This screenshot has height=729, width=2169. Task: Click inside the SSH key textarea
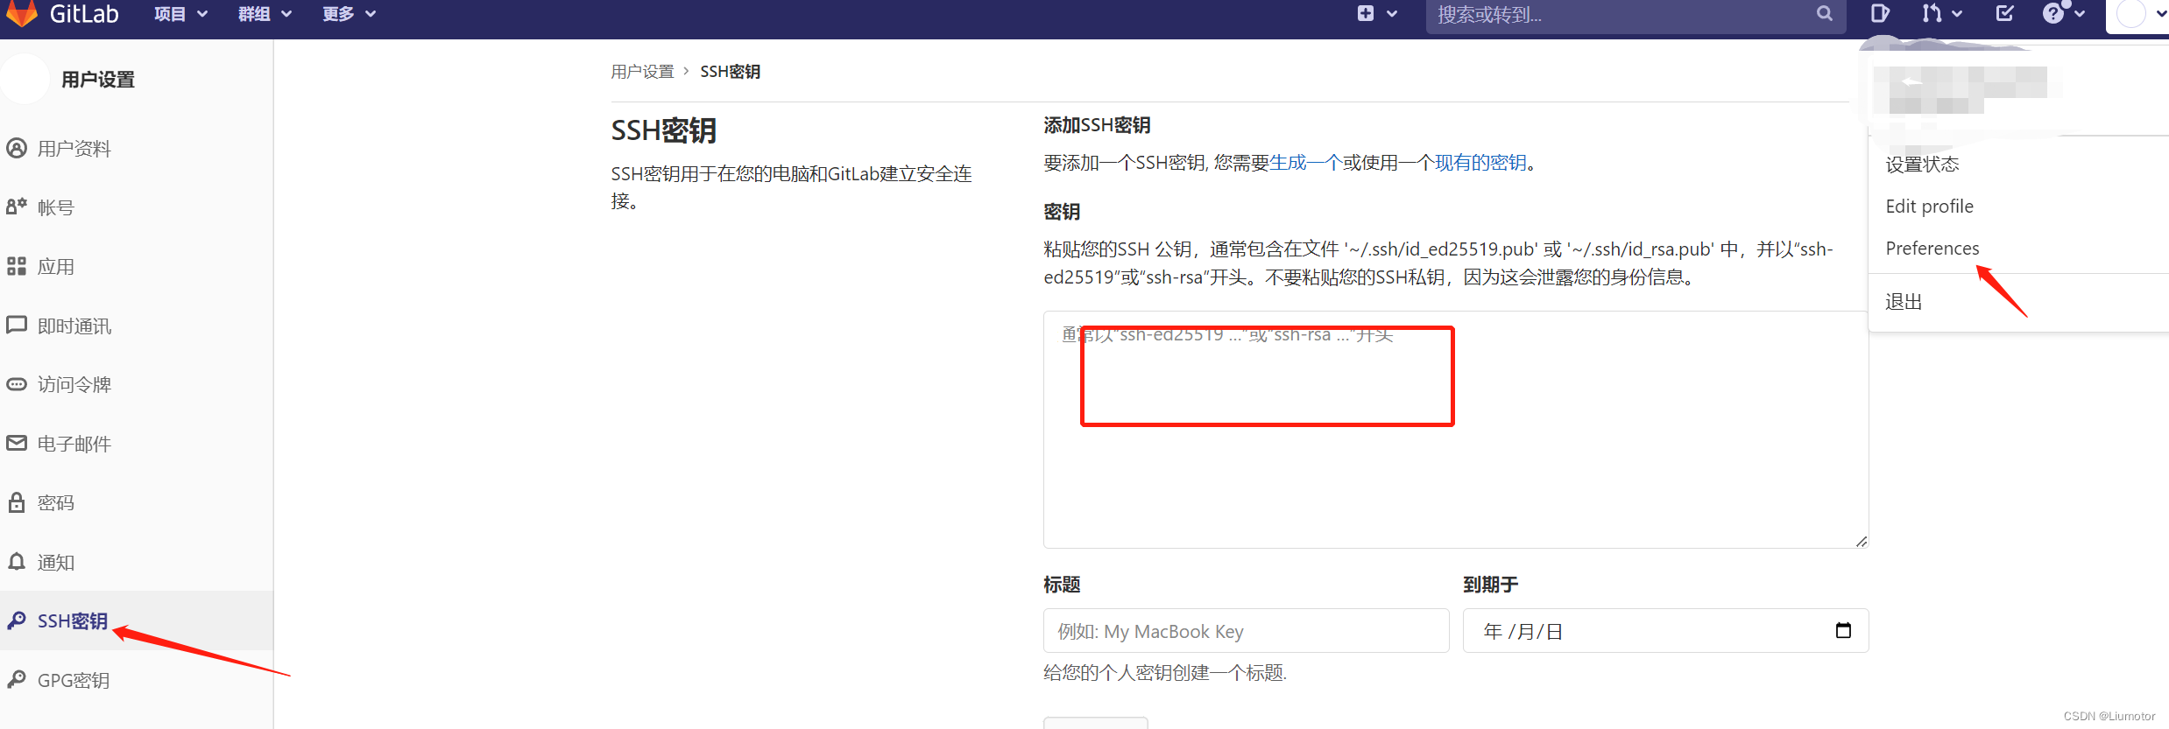(x=1456, y=429)
